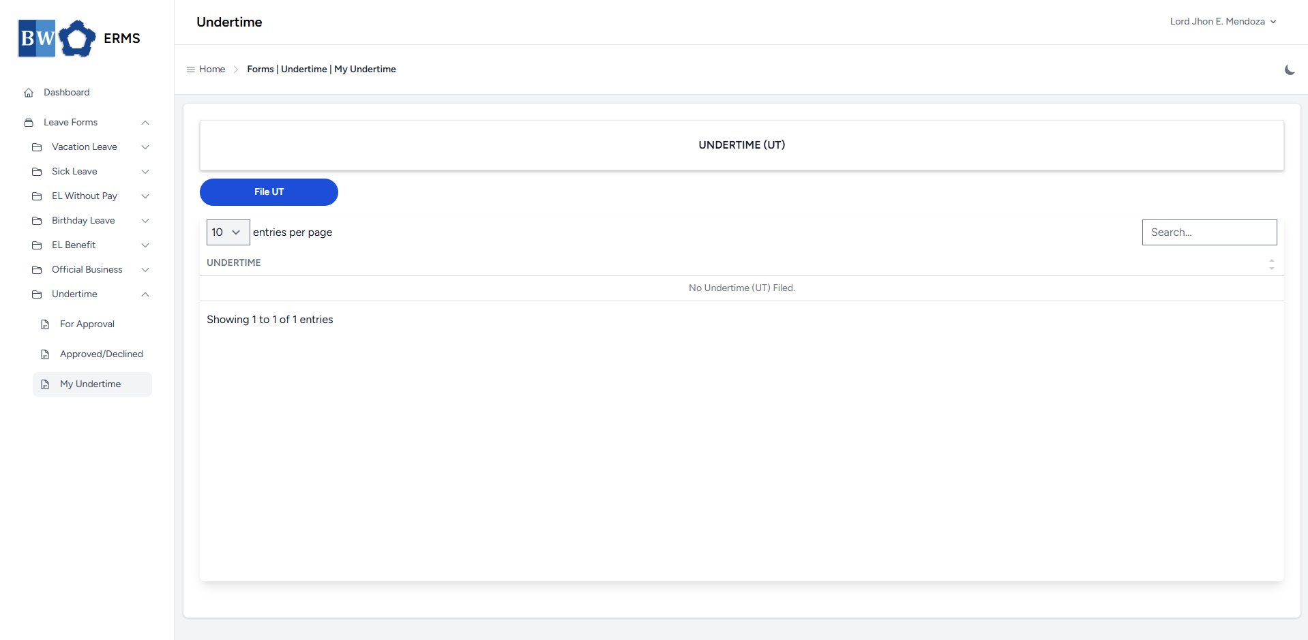Click the EL Without Pay folder icon
This screenshot has width=1308, height=640.
(37, 196)
